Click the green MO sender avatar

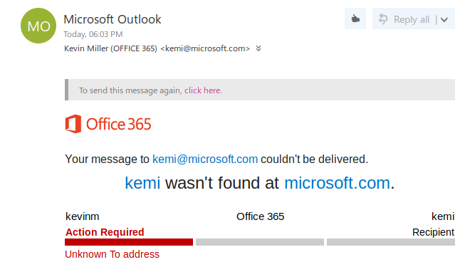tap(38, 26)
